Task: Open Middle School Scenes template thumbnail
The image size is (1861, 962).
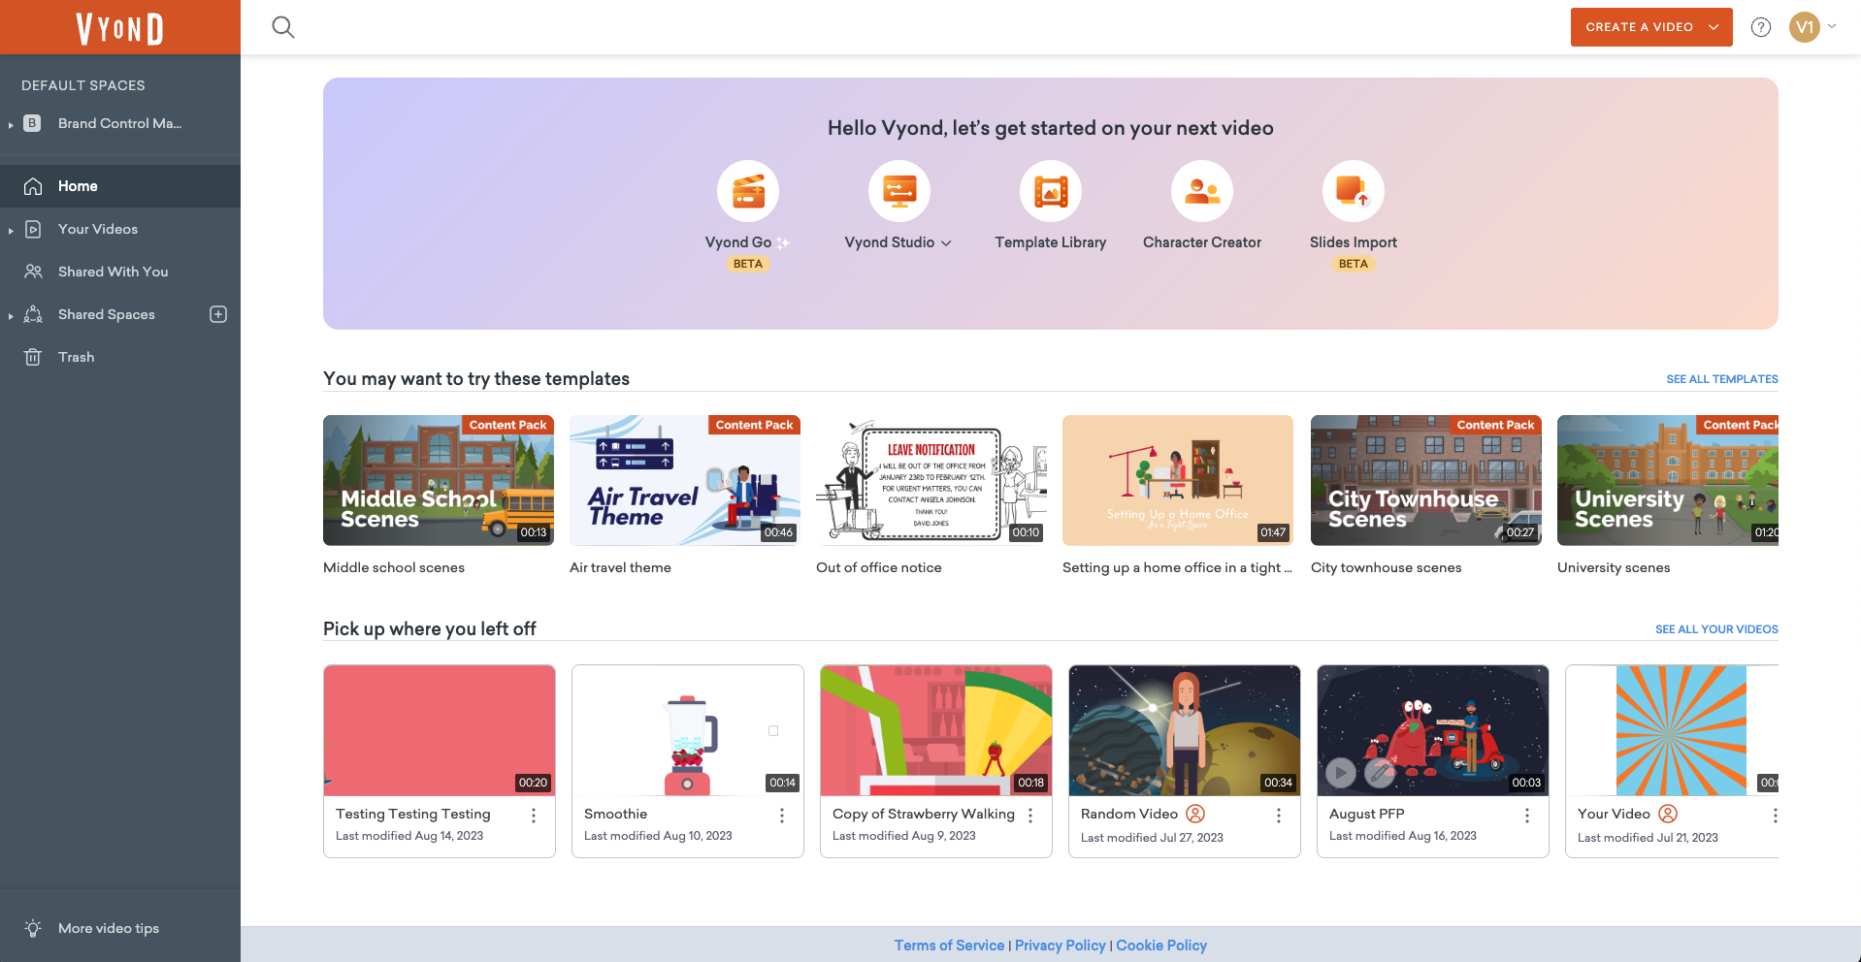Action: coord(439,480)
